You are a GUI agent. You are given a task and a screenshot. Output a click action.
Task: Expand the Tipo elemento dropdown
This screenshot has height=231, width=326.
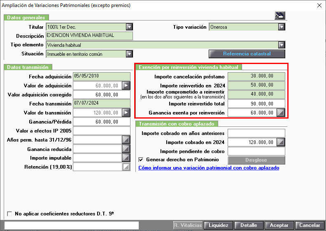point(282,45)
